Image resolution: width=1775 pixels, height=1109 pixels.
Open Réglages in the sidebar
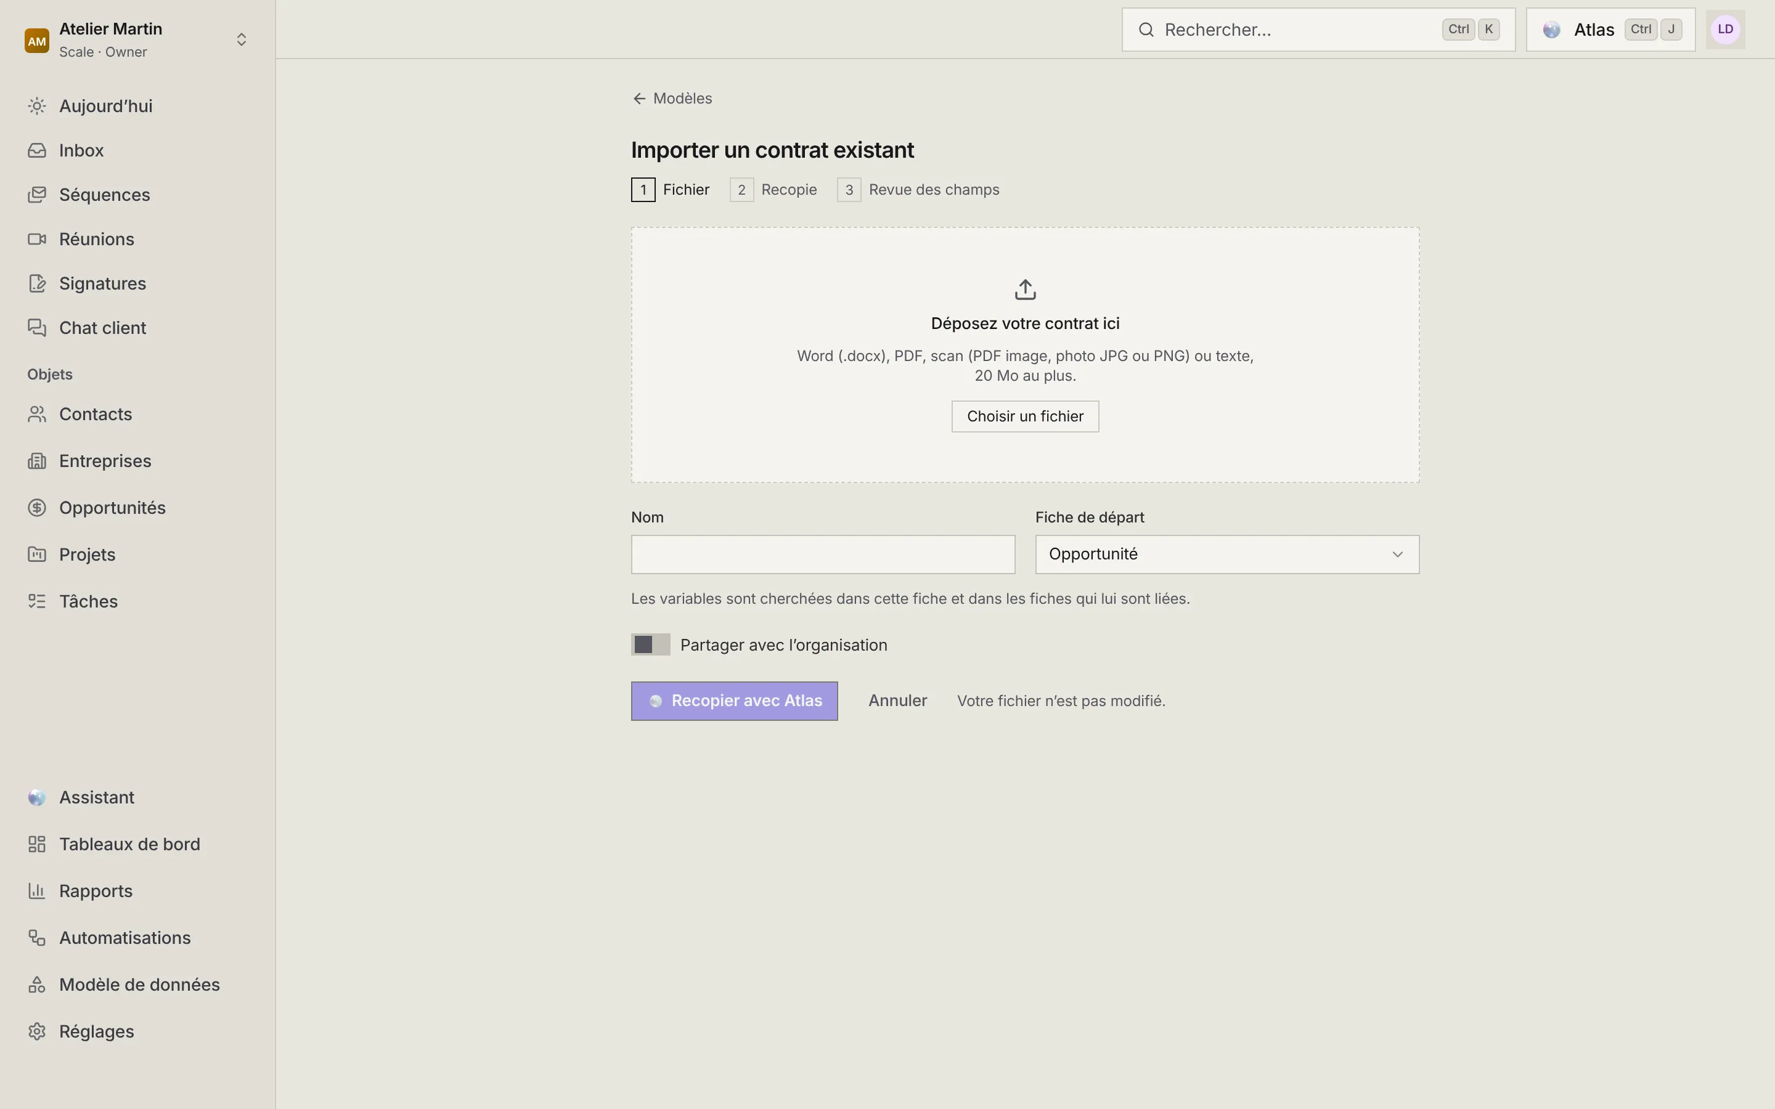point(138,1032)
